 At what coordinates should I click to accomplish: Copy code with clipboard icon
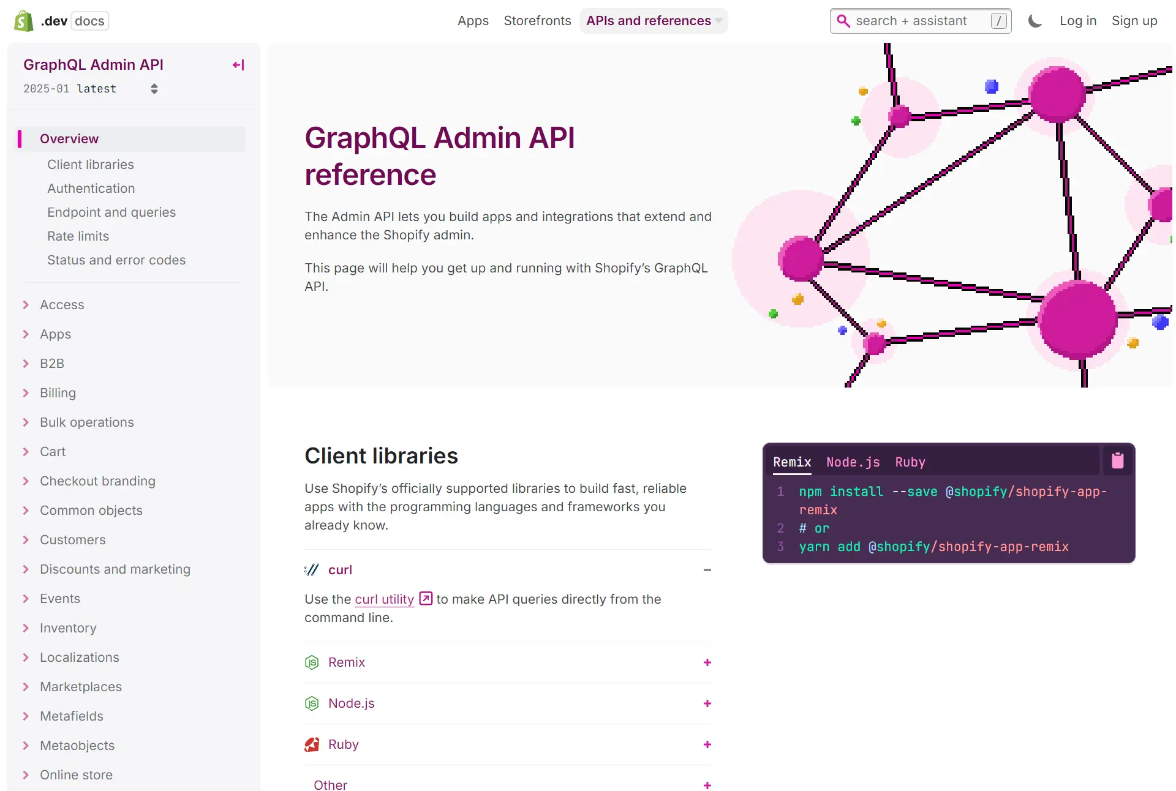(x=1117, y=460)
